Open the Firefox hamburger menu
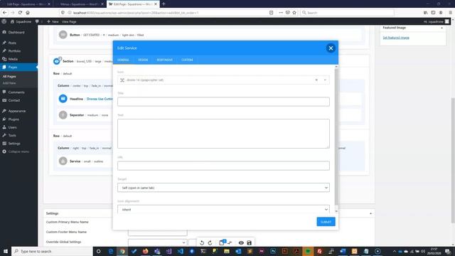 [450, 13]
